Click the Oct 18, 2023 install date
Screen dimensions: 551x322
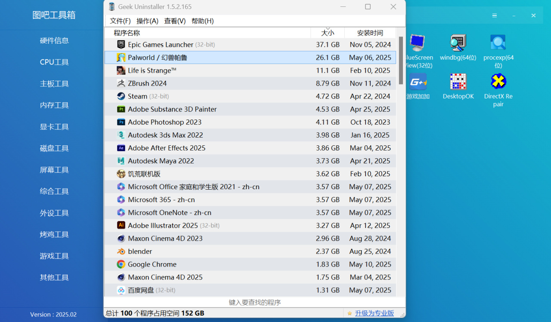pyautogui.click(x=370, y=122)
